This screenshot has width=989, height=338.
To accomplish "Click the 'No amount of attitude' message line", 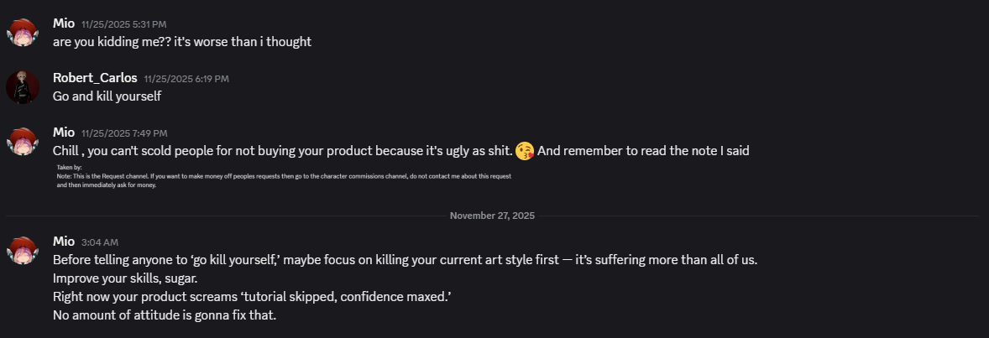I will pos(165,315).
